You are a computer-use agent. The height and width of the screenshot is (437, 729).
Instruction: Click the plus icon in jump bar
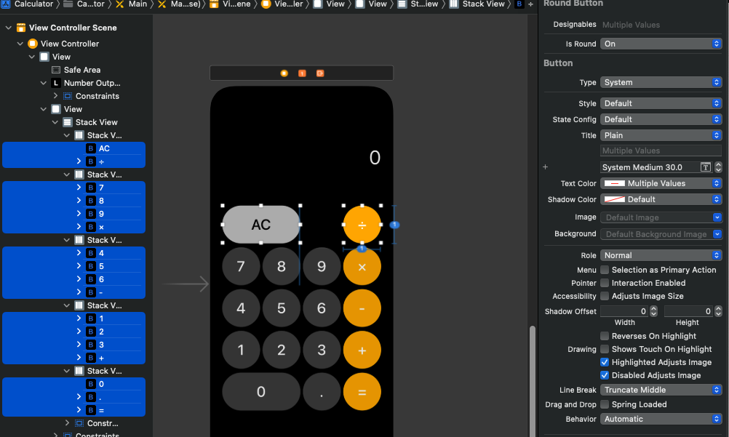530,4
